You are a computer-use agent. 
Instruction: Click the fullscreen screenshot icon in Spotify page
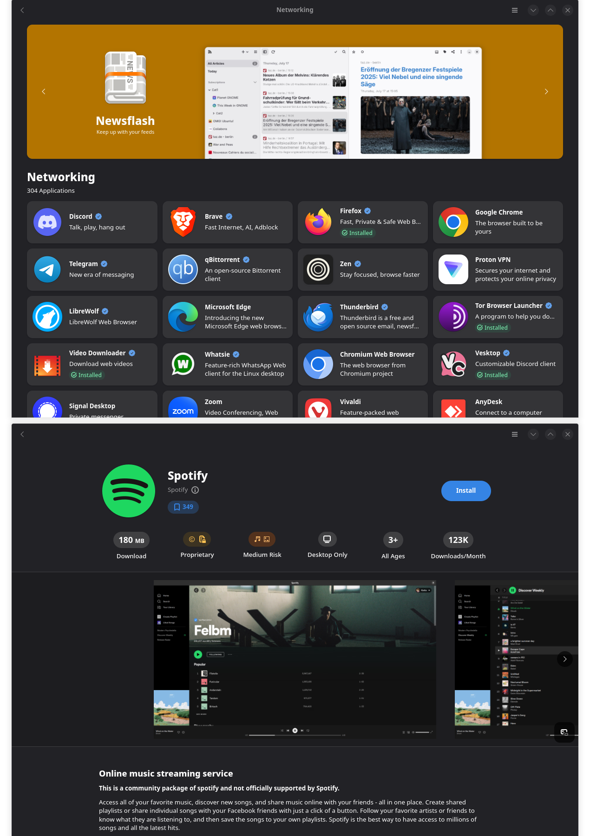564,732
